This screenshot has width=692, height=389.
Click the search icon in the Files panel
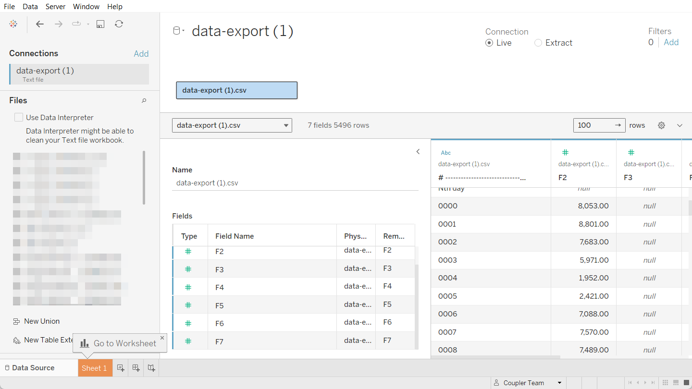[x=144, y=100]
